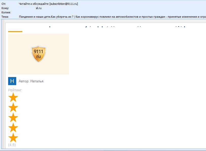Select the second rating star

tap(13, 107)
